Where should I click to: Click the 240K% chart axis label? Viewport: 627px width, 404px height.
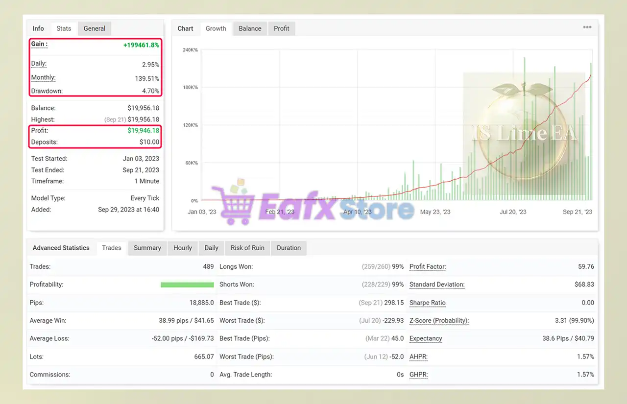click(190, 50)
